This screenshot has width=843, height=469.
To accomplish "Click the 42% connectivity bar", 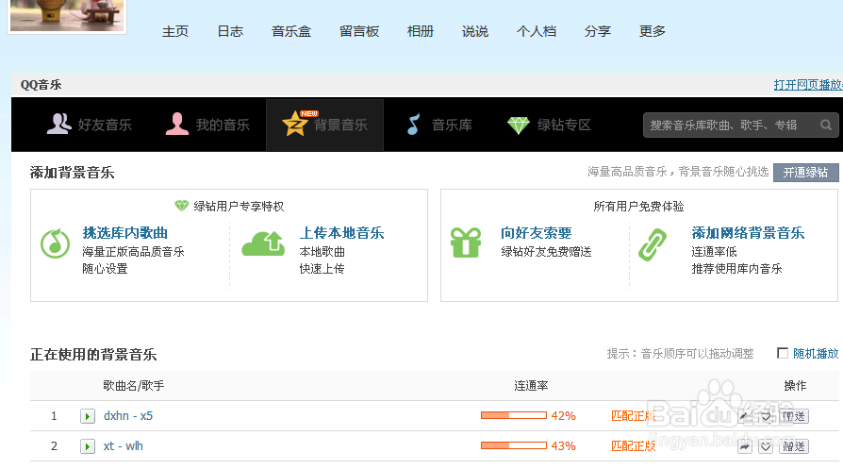I will click(514, 415).
